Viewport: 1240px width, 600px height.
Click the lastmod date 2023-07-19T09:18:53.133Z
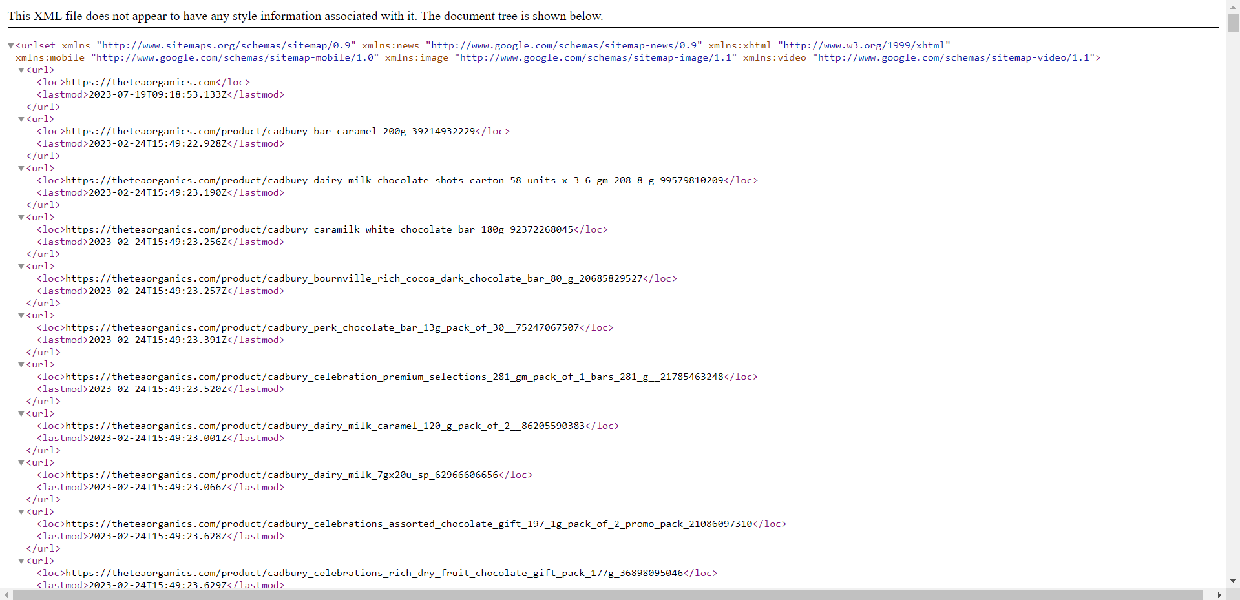tap(158, 94)
